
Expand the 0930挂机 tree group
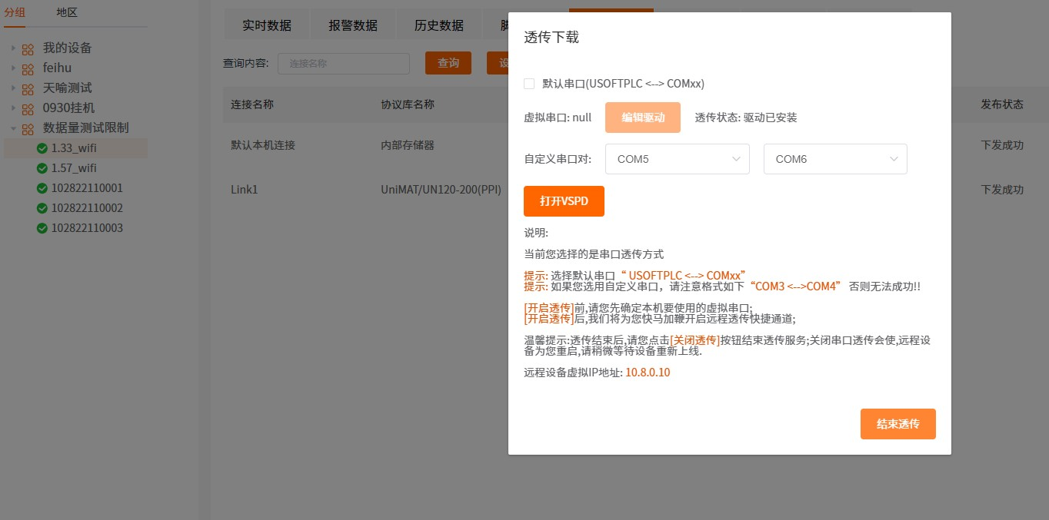tap(13, 108)
